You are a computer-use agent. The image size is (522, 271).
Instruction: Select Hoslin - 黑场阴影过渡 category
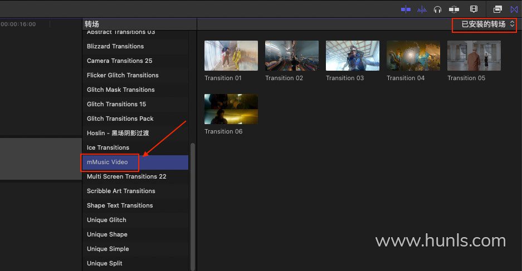pyautogui.click(x=135, y=133)
